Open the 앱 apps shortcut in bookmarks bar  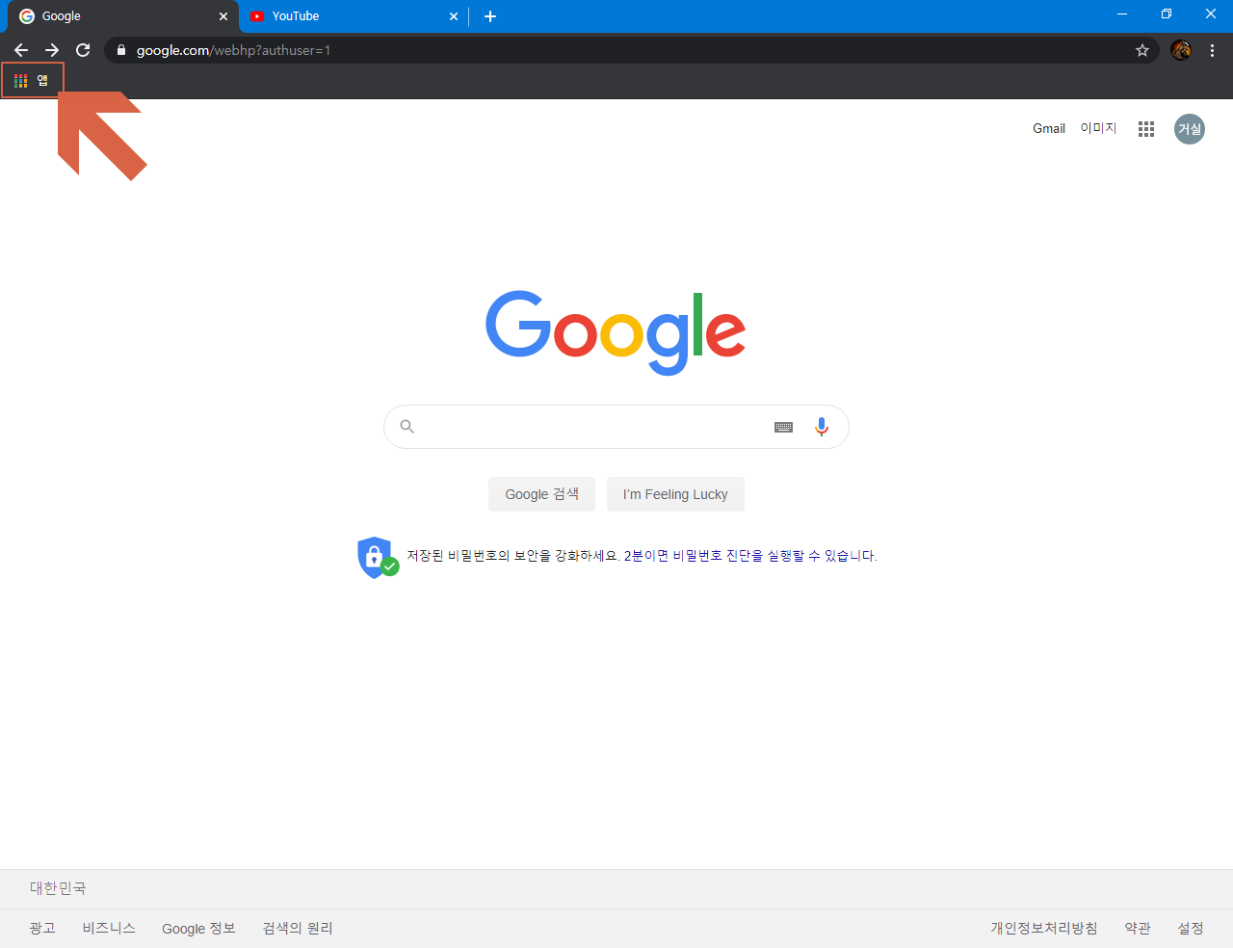click(x=32, y=81)
